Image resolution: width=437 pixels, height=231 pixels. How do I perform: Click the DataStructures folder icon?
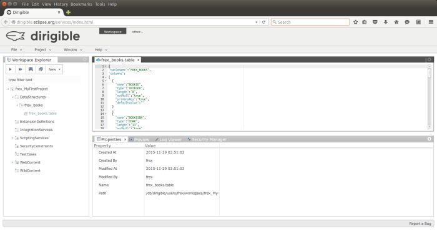17,97
